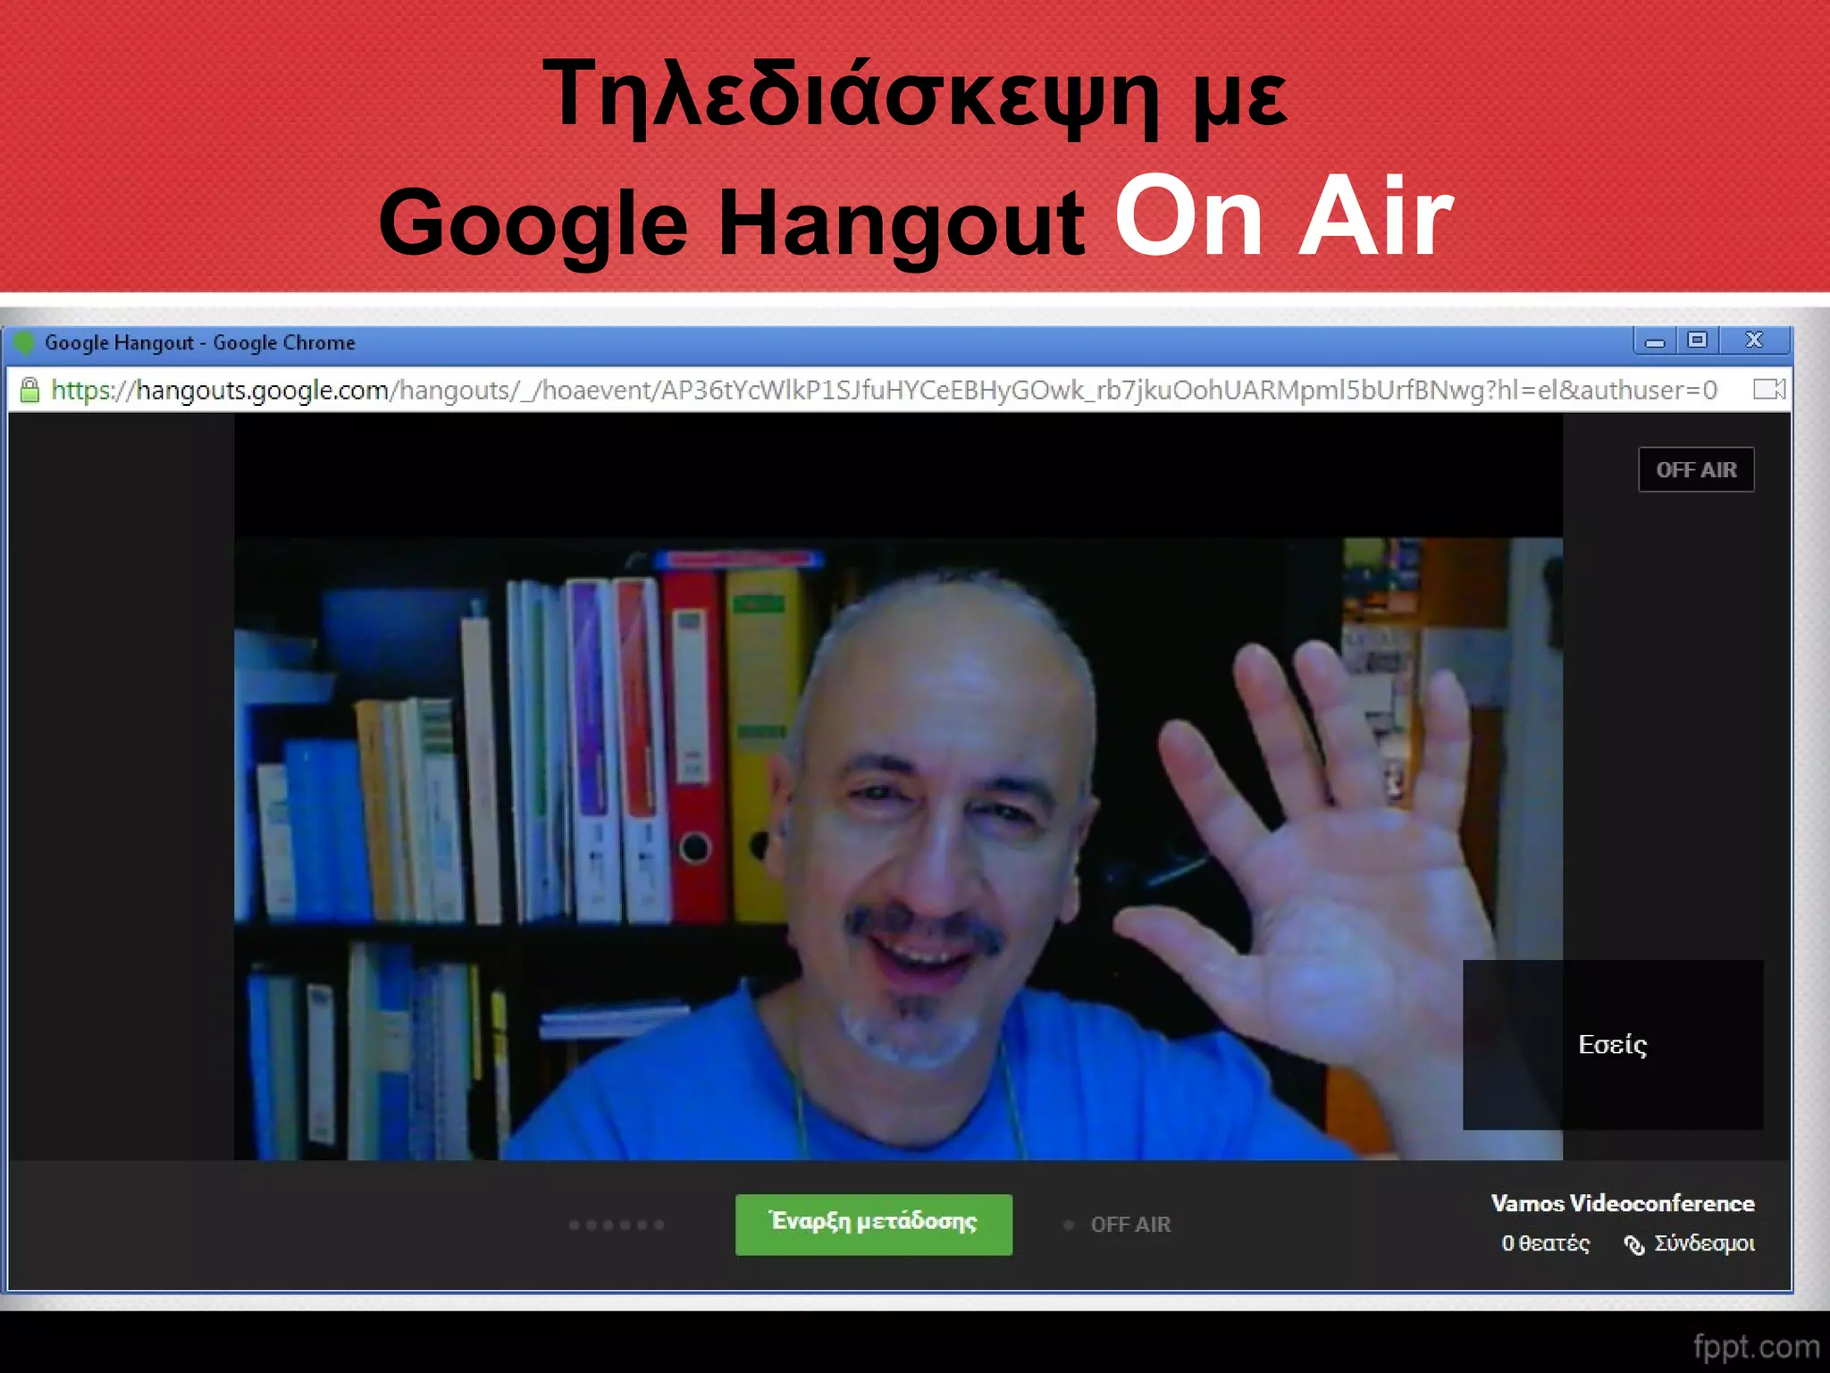Maximize the Google Hangout Chrome window
Screen dimensions: 1830x1373
click(1697, 341)
